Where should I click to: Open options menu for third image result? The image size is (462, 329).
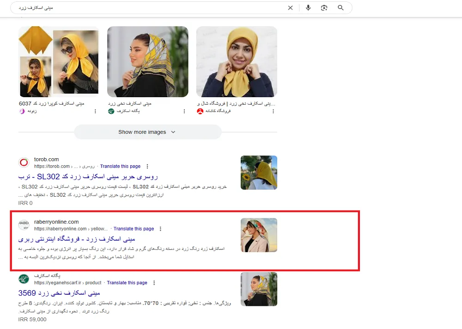273,111
